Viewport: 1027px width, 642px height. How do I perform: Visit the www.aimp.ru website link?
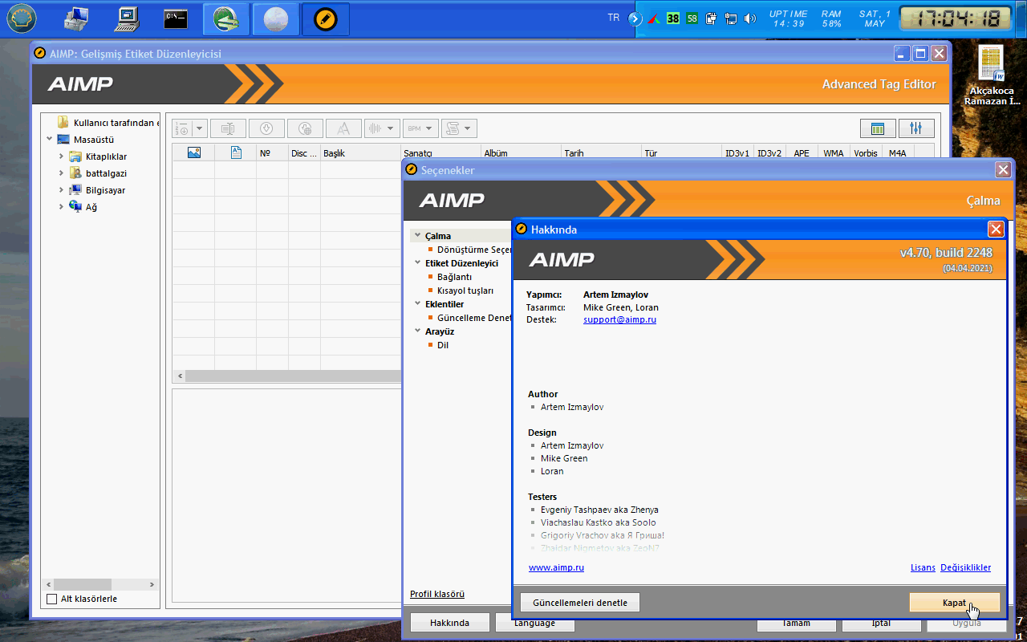(x=556, y=567)
